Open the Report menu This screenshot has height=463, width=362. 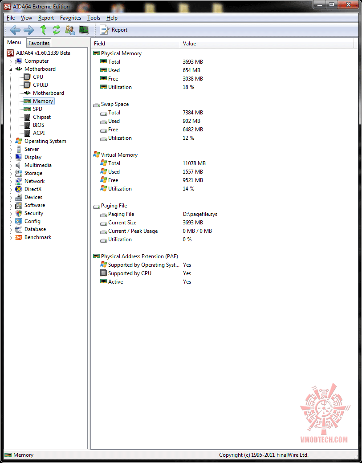[x=46, y=18]
